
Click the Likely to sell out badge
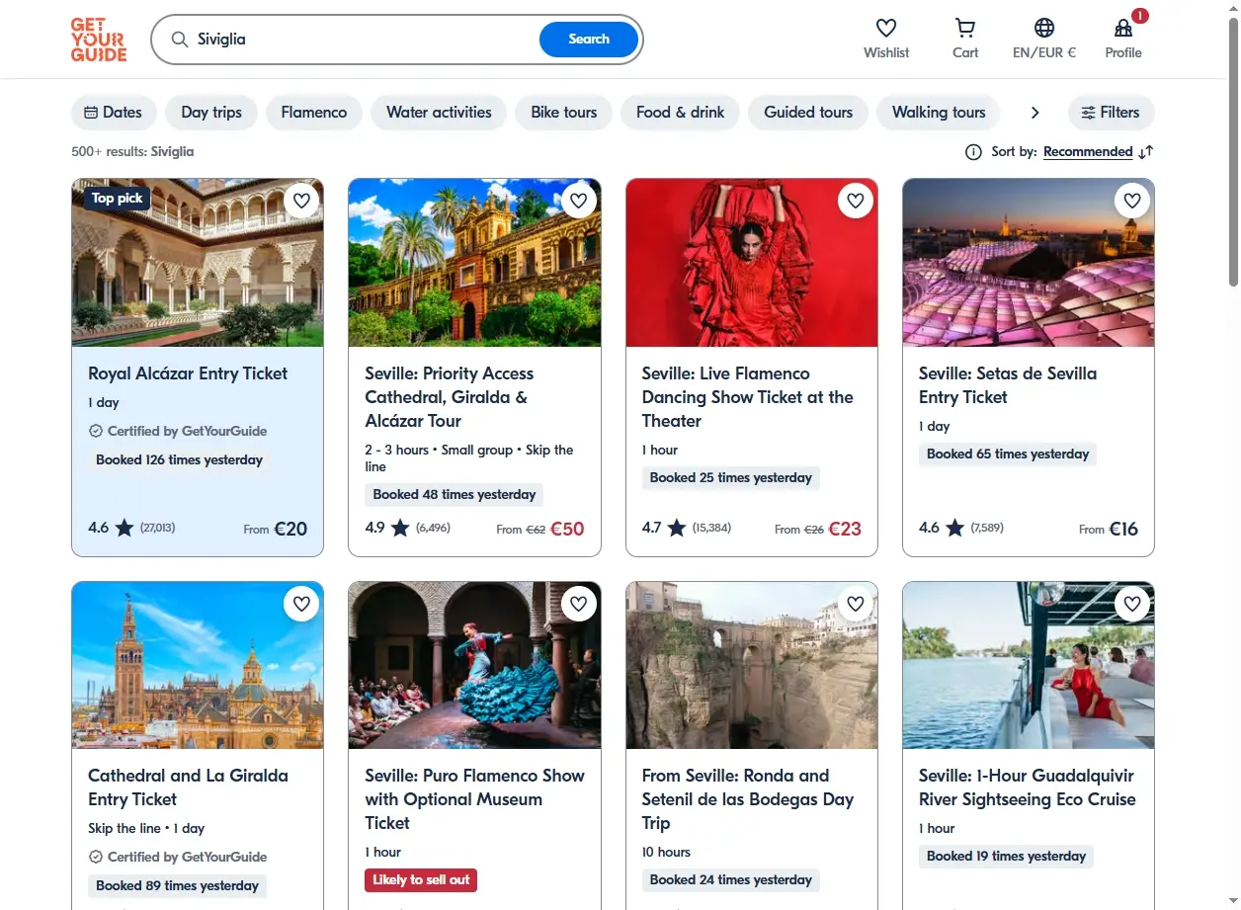421,879
